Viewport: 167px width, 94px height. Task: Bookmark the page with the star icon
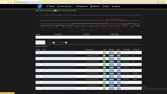point(164,2)
